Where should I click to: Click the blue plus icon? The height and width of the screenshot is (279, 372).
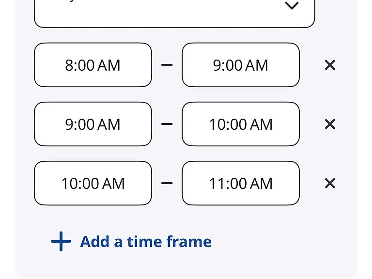[61, 241]
